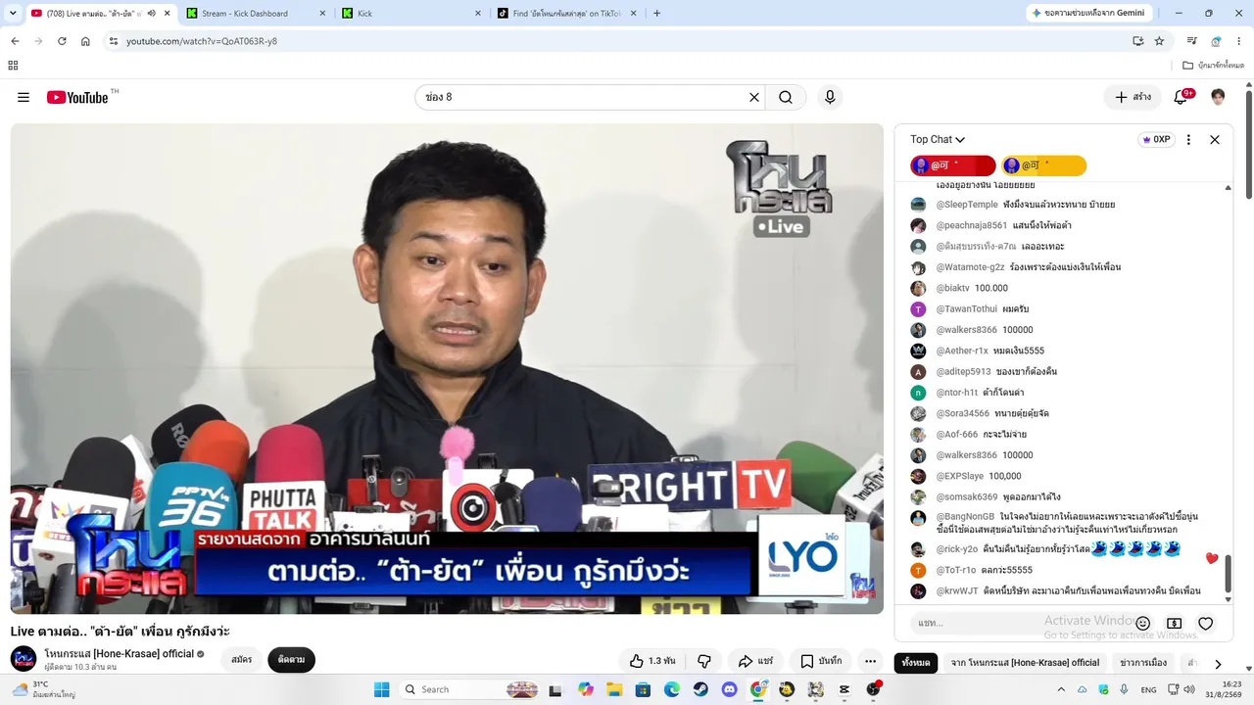Dislike the video with thumbs down

[x=704, y=661]
